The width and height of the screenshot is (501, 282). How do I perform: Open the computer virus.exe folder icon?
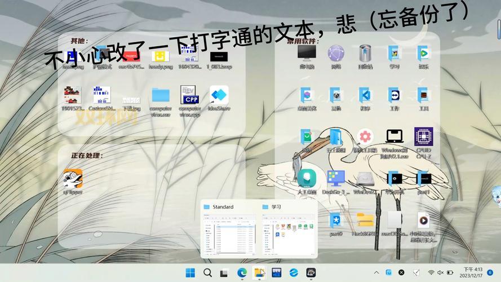click(161, 95)
